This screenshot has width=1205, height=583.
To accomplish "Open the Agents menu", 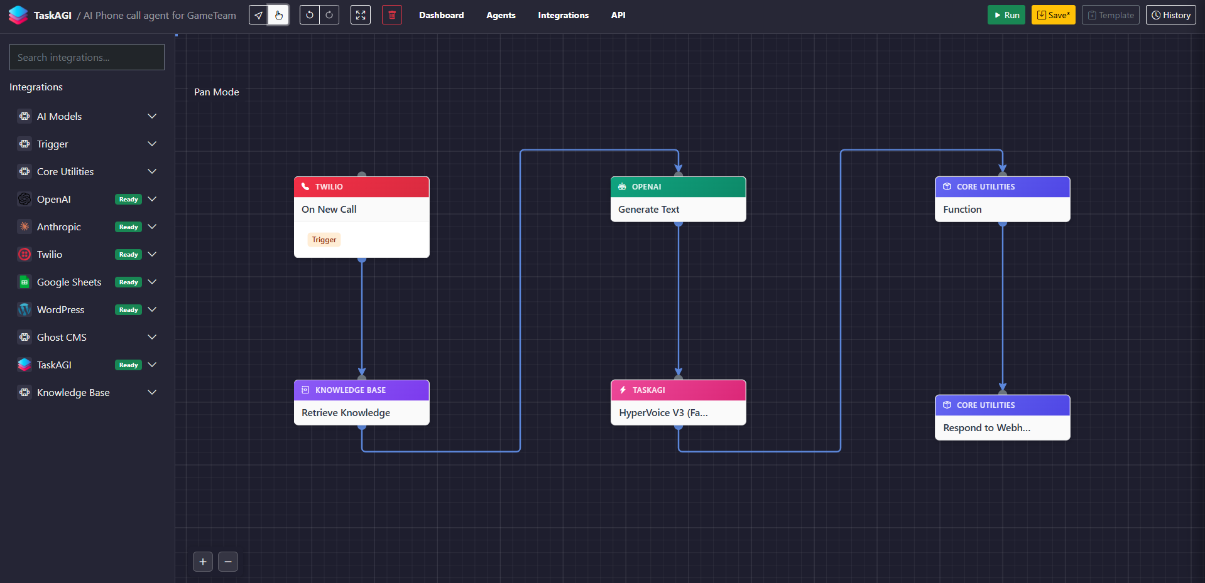I will pyautogui.click(x=501, y=15).
